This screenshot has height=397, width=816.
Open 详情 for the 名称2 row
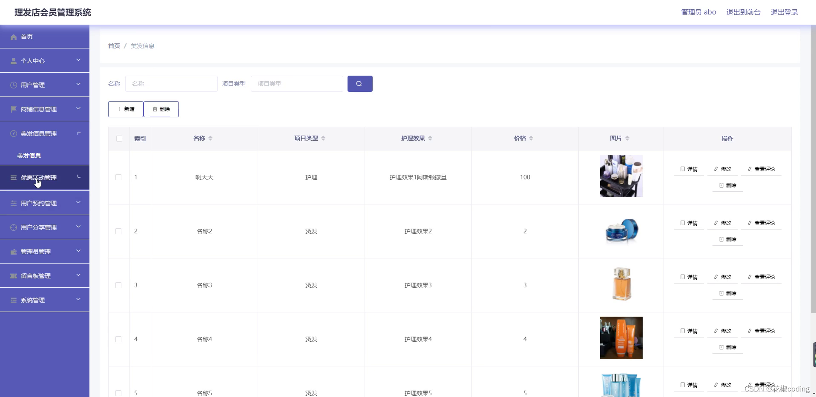click(x=689, y=223)
